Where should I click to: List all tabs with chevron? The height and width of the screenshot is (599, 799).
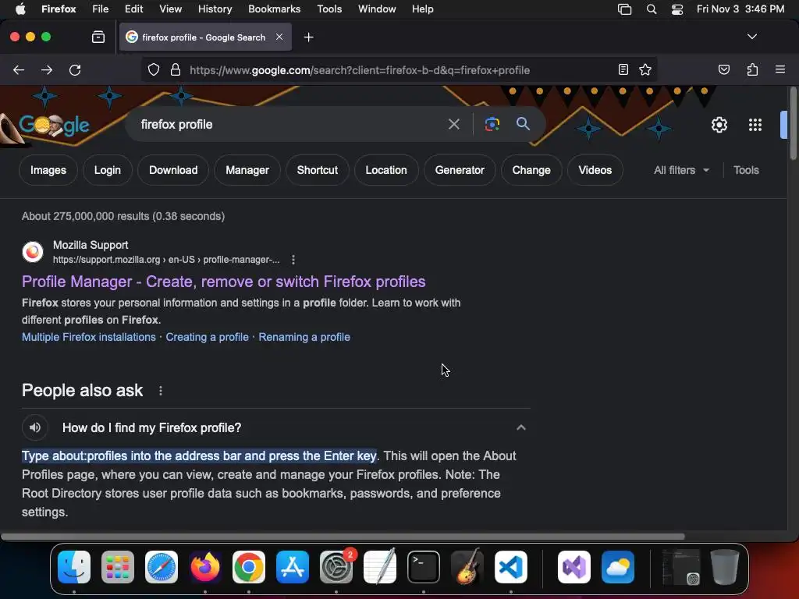(x=752, y=37)
